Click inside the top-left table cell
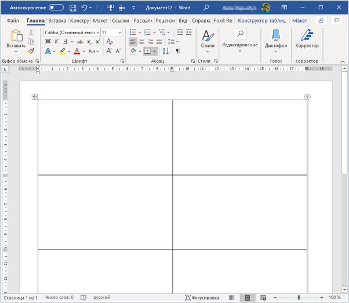The image size is (349, 303). pyautogui.click(x=106, y=137)
